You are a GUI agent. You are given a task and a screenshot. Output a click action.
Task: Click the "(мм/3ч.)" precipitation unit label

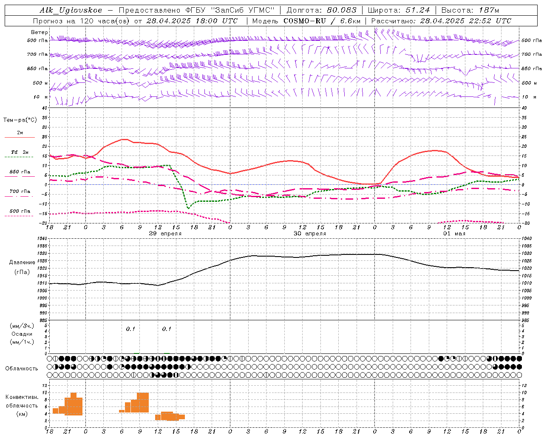22,326
